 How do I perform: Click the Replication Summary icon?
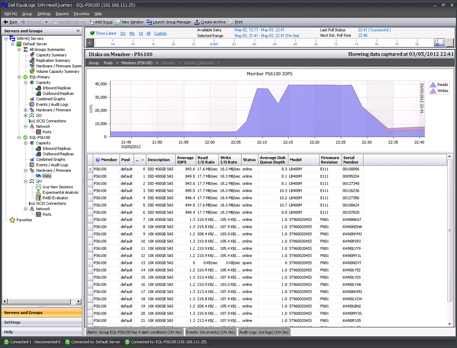point(32,61)
